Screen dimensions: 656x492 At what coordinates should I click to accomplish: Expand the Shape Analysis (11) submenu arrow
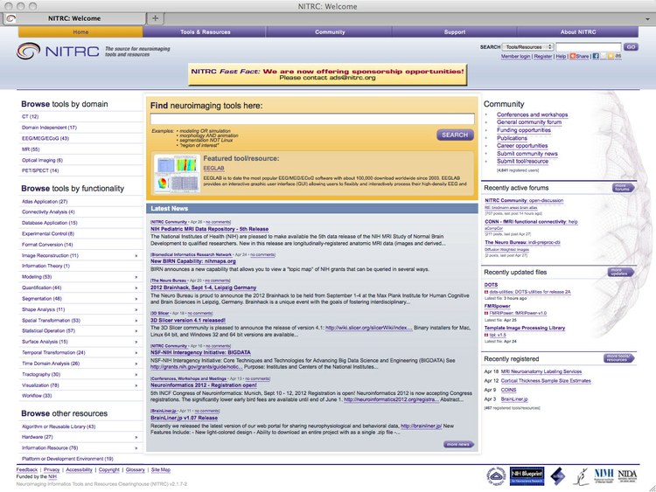(x=136, y=309)
